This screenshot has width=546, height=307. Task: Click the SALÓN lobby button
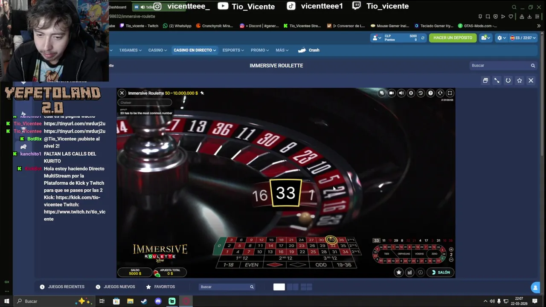(441, 272)
